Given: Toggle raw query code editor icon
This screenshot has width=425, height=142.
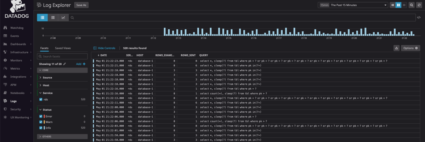Looking at the screenshot, I should [x=419, y=17].
